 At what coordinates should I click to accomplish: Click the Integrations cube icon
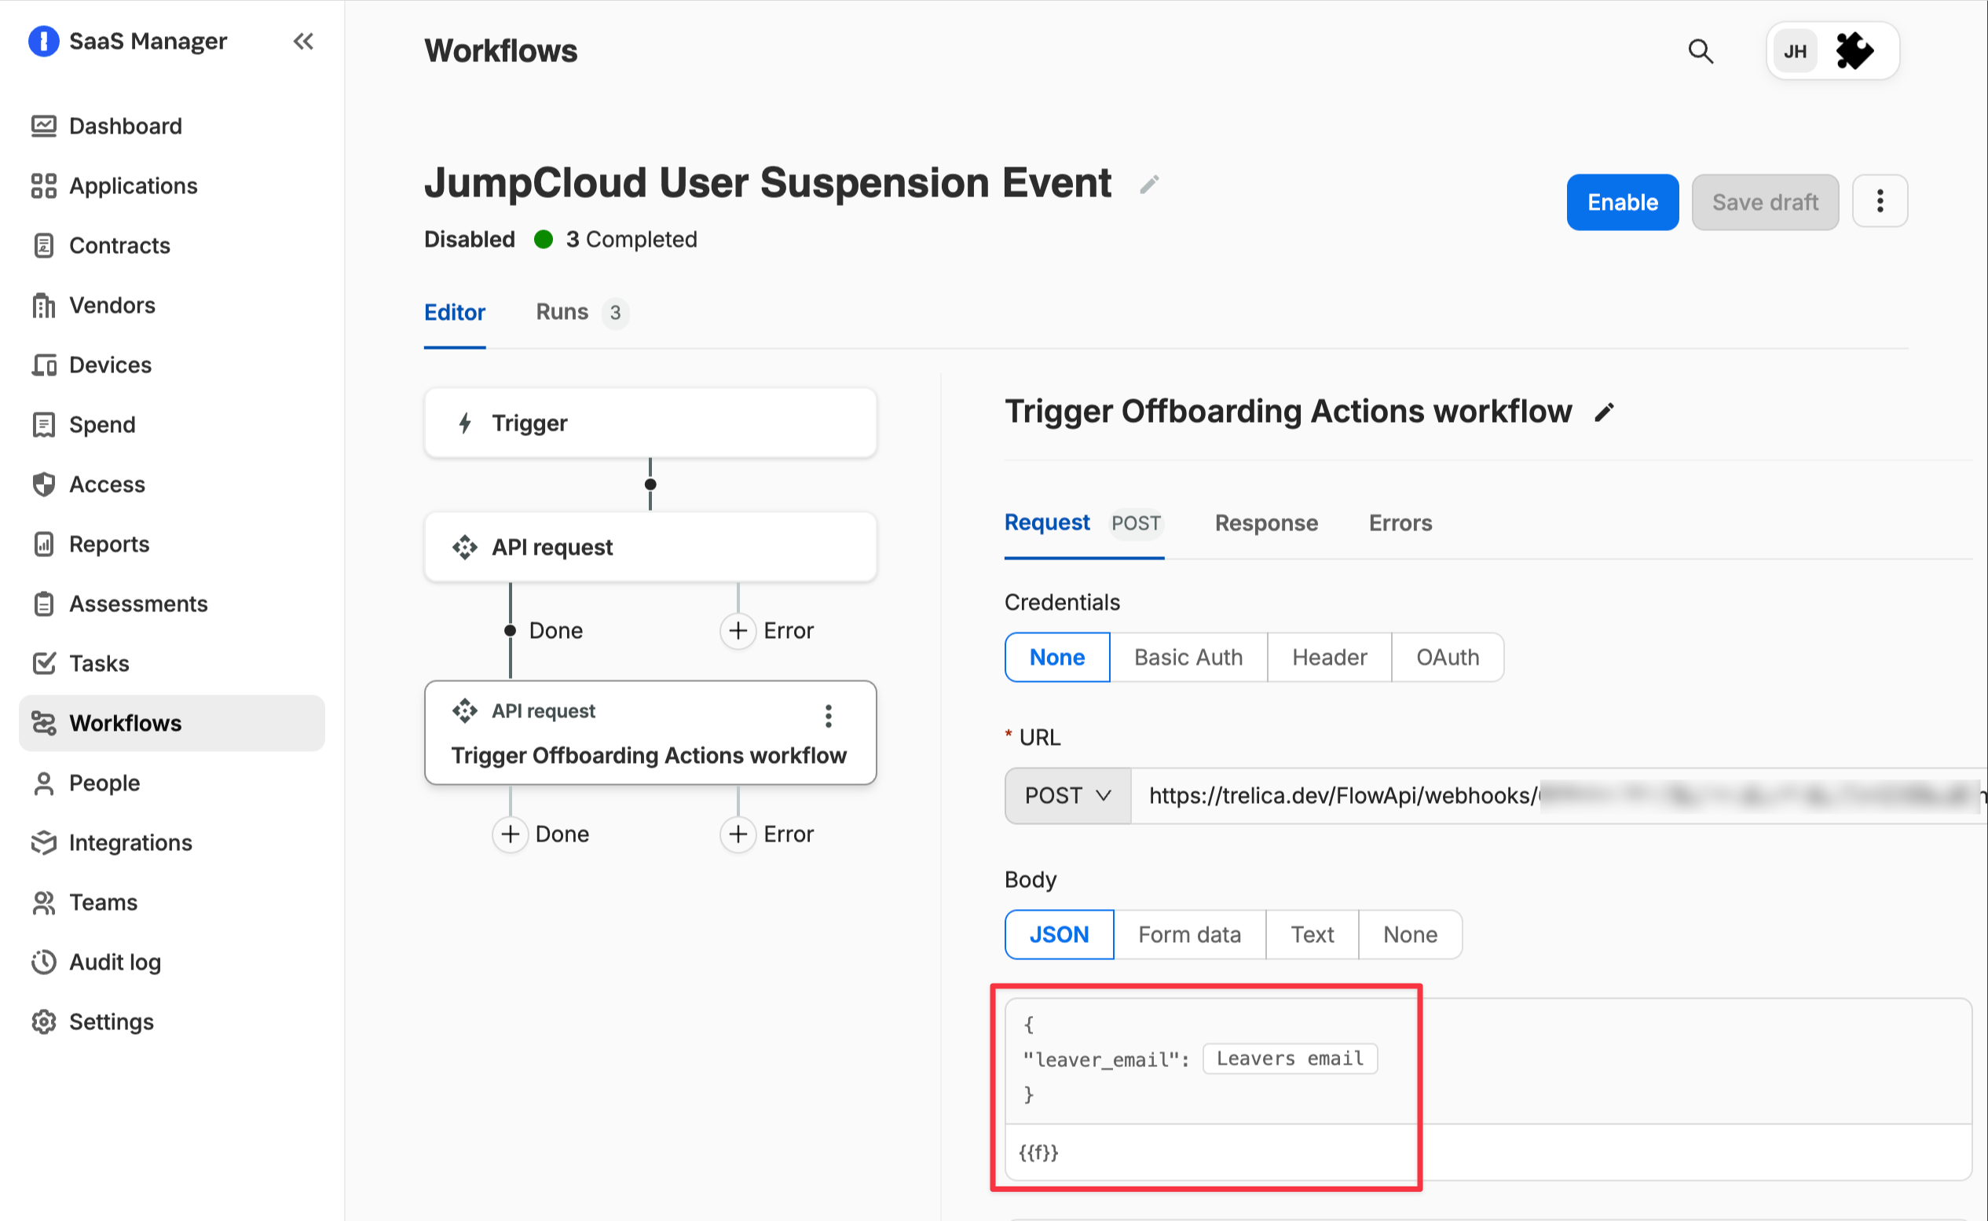click(43, 843)
